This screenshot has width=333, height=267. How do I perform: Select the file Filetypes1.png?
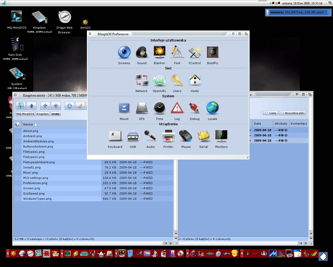[x=34, y=152]
